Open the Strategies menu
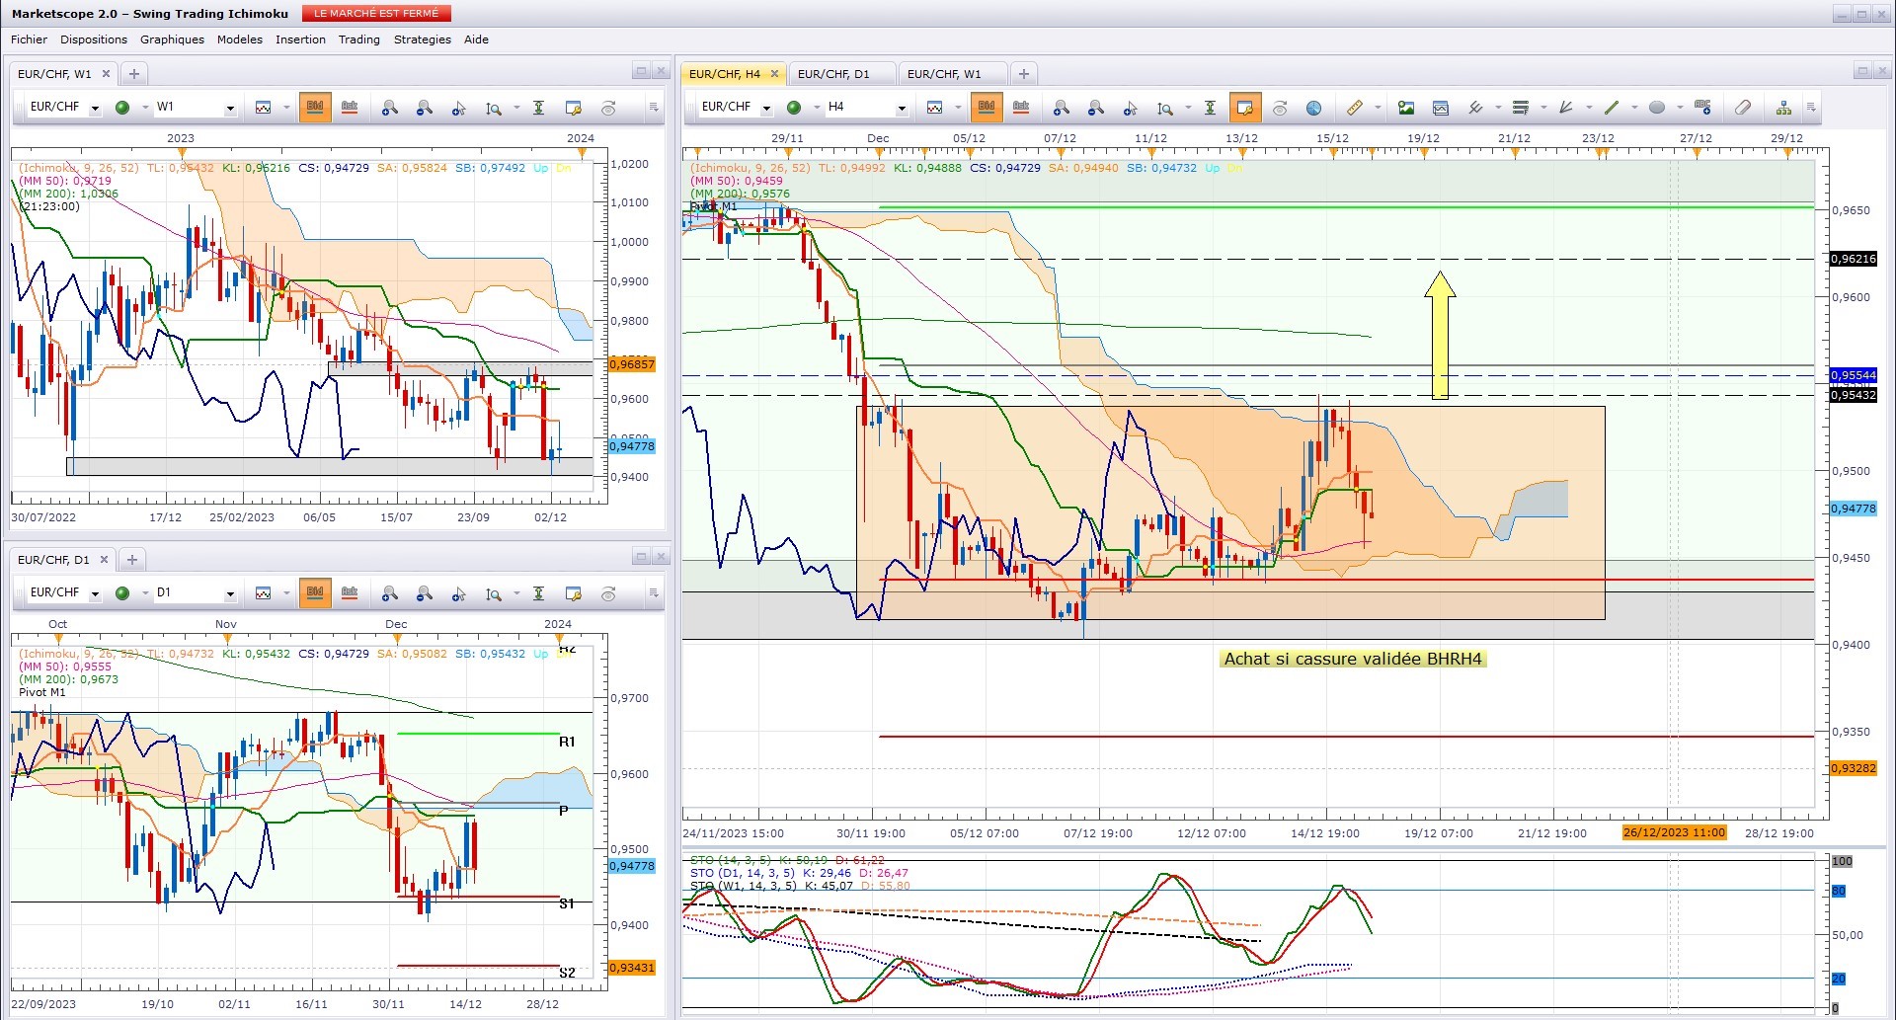 tap(423, 39)
